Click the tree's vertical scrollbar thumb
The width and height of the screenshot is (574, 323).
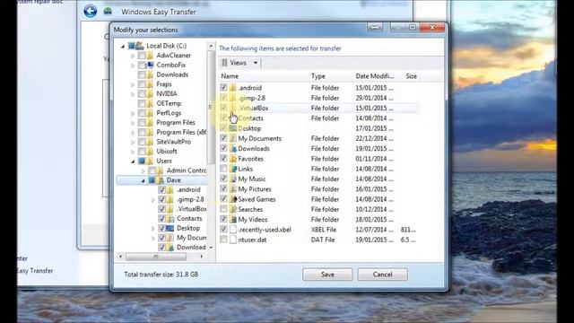[211, 108]
